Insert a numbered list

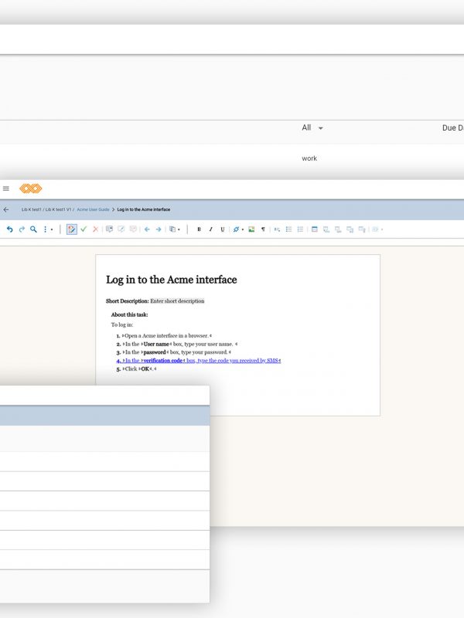click(300, 229)
